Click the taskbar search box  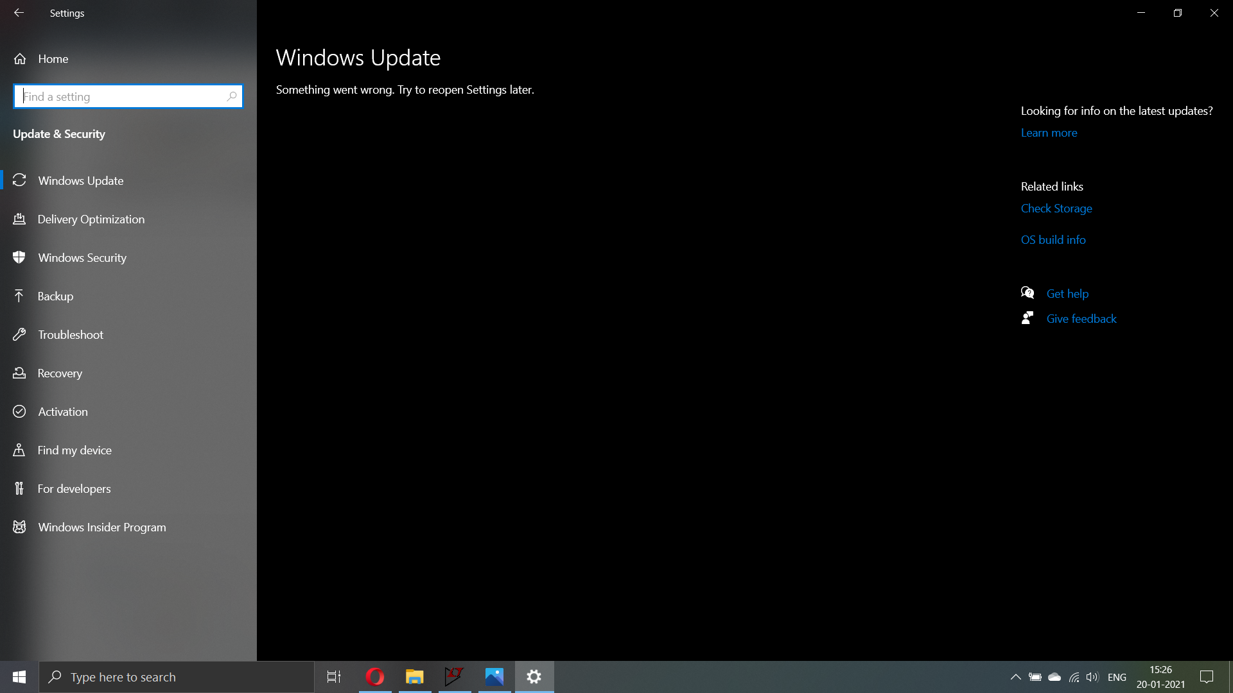177,677
